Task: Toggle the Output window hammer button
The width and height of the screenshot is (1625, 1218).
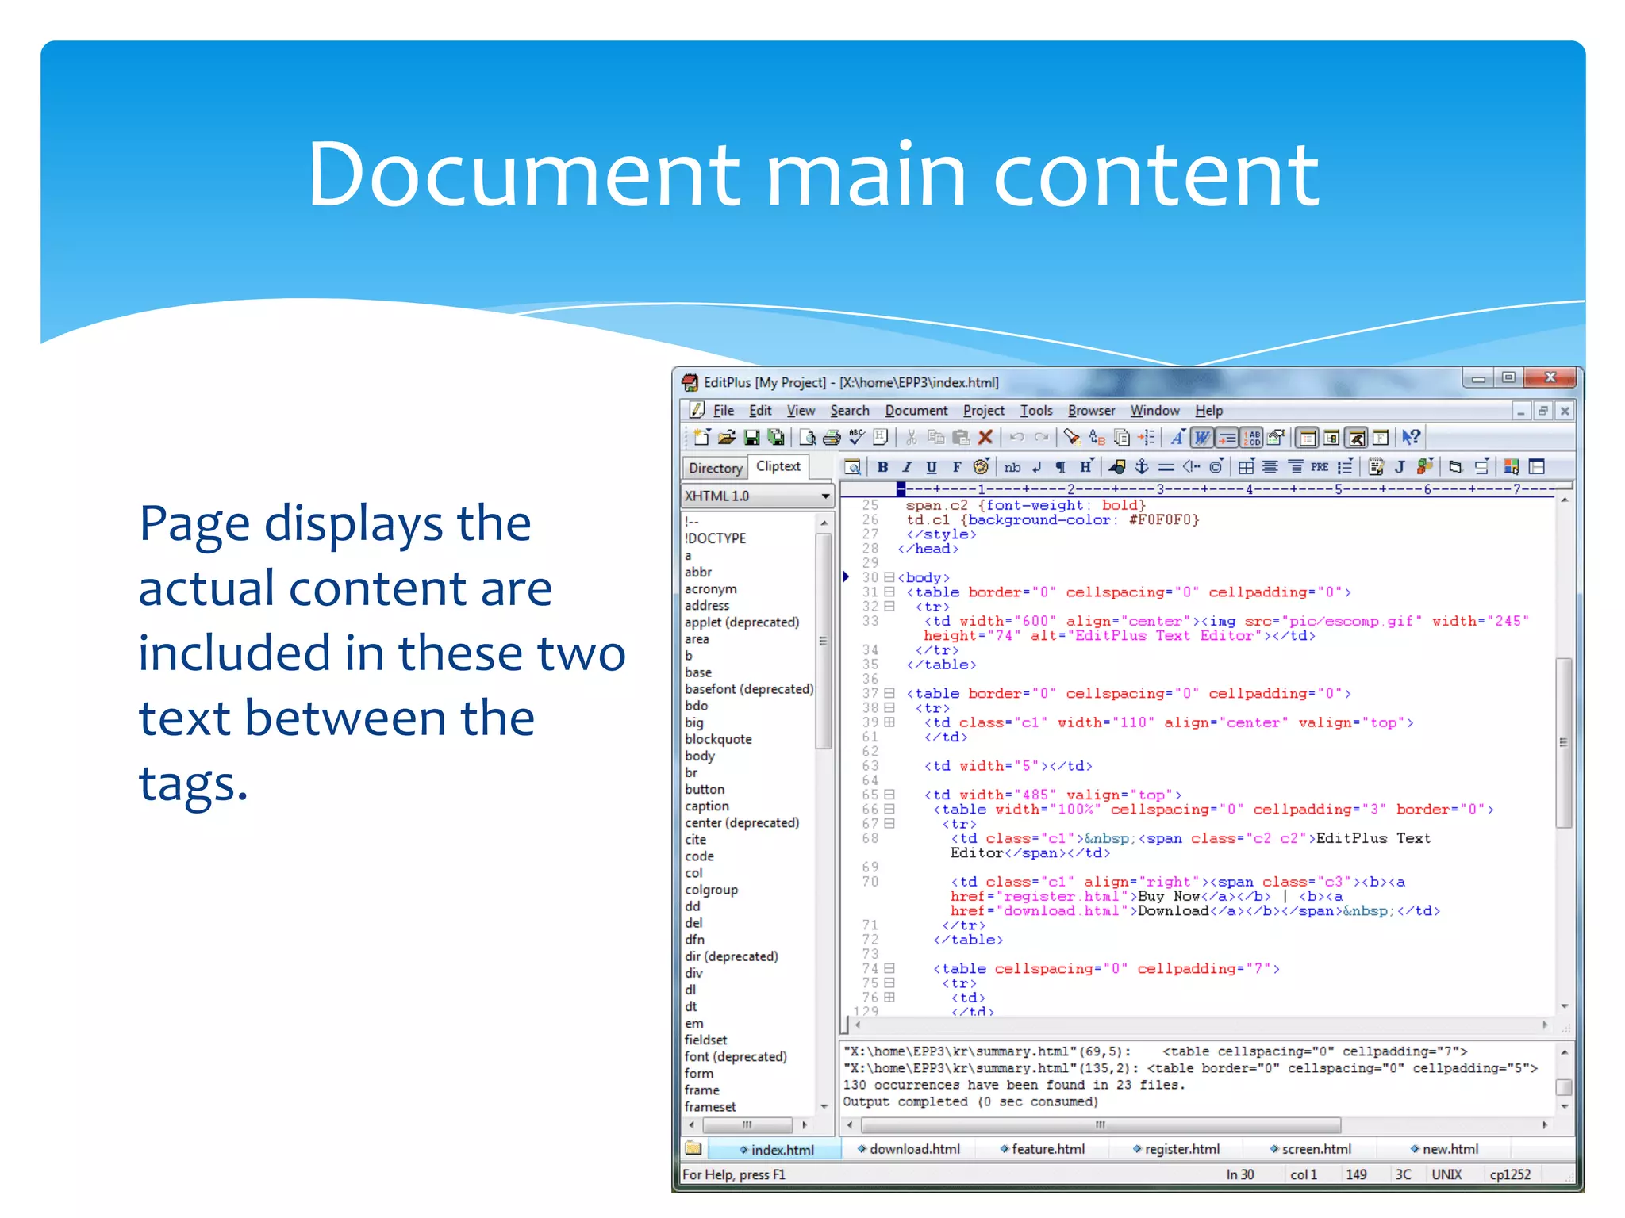Action: [1357, 437]
